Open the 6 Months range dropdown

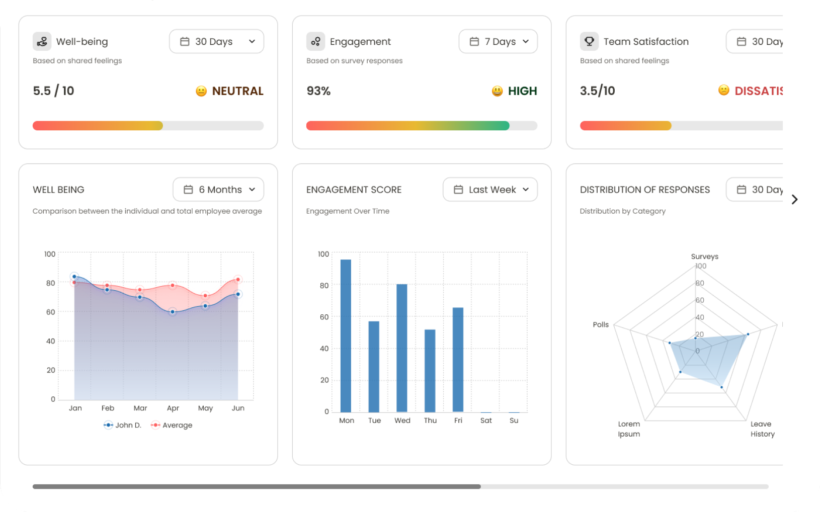click(218, 190)
